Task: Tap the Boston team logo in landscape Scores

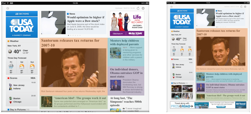Action: [x=10, y=98]
